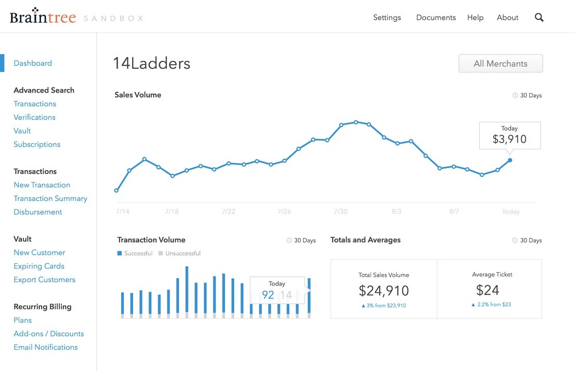This screenshot has width=575, height=371.
Task: Open the Settings menu
Action: (387, 18)
